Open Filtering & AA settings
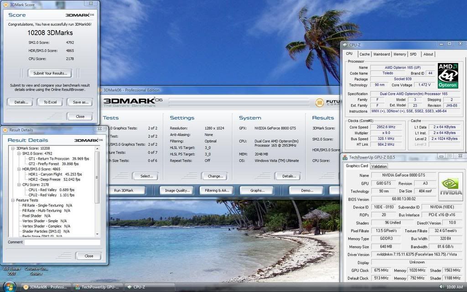 217,190
